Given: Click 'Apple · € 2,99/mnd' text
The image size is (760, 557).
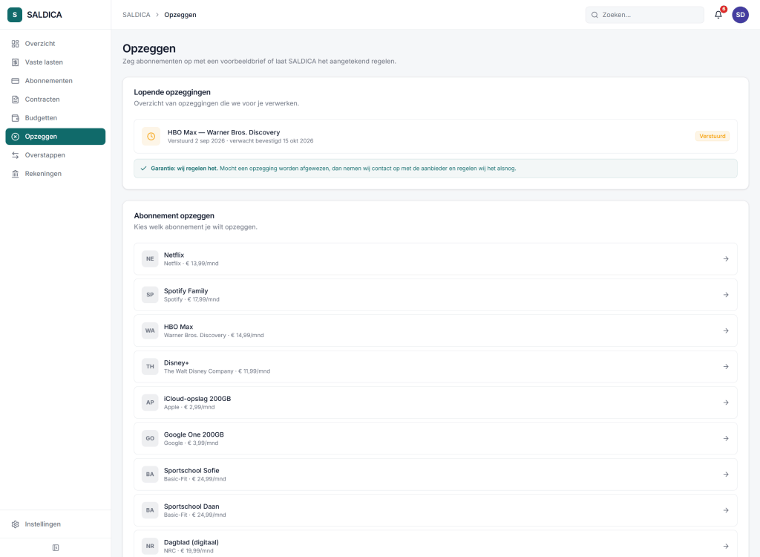Looking at the screenshot, I should 189,407.
